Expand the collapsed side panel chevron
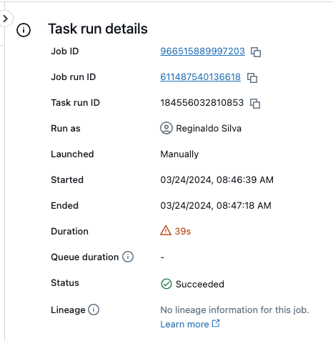This screenshot has height=341, width=333. (x=6, y=19)
